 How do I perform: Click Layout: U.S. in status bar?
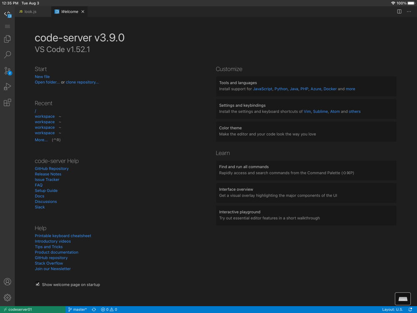[392, 310]
